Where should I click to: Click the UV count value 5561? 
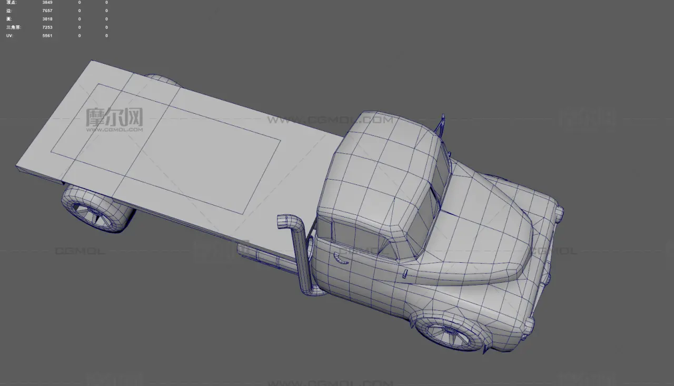tap(47, 36)
